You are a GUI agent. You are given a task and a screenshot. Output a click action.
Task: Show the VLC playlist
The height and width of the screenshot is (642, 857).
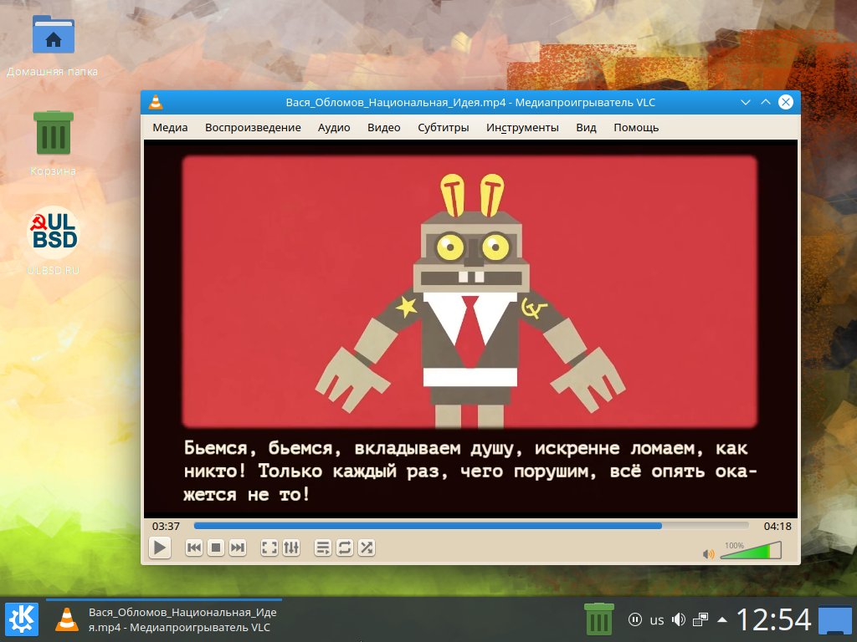(322, 548)
